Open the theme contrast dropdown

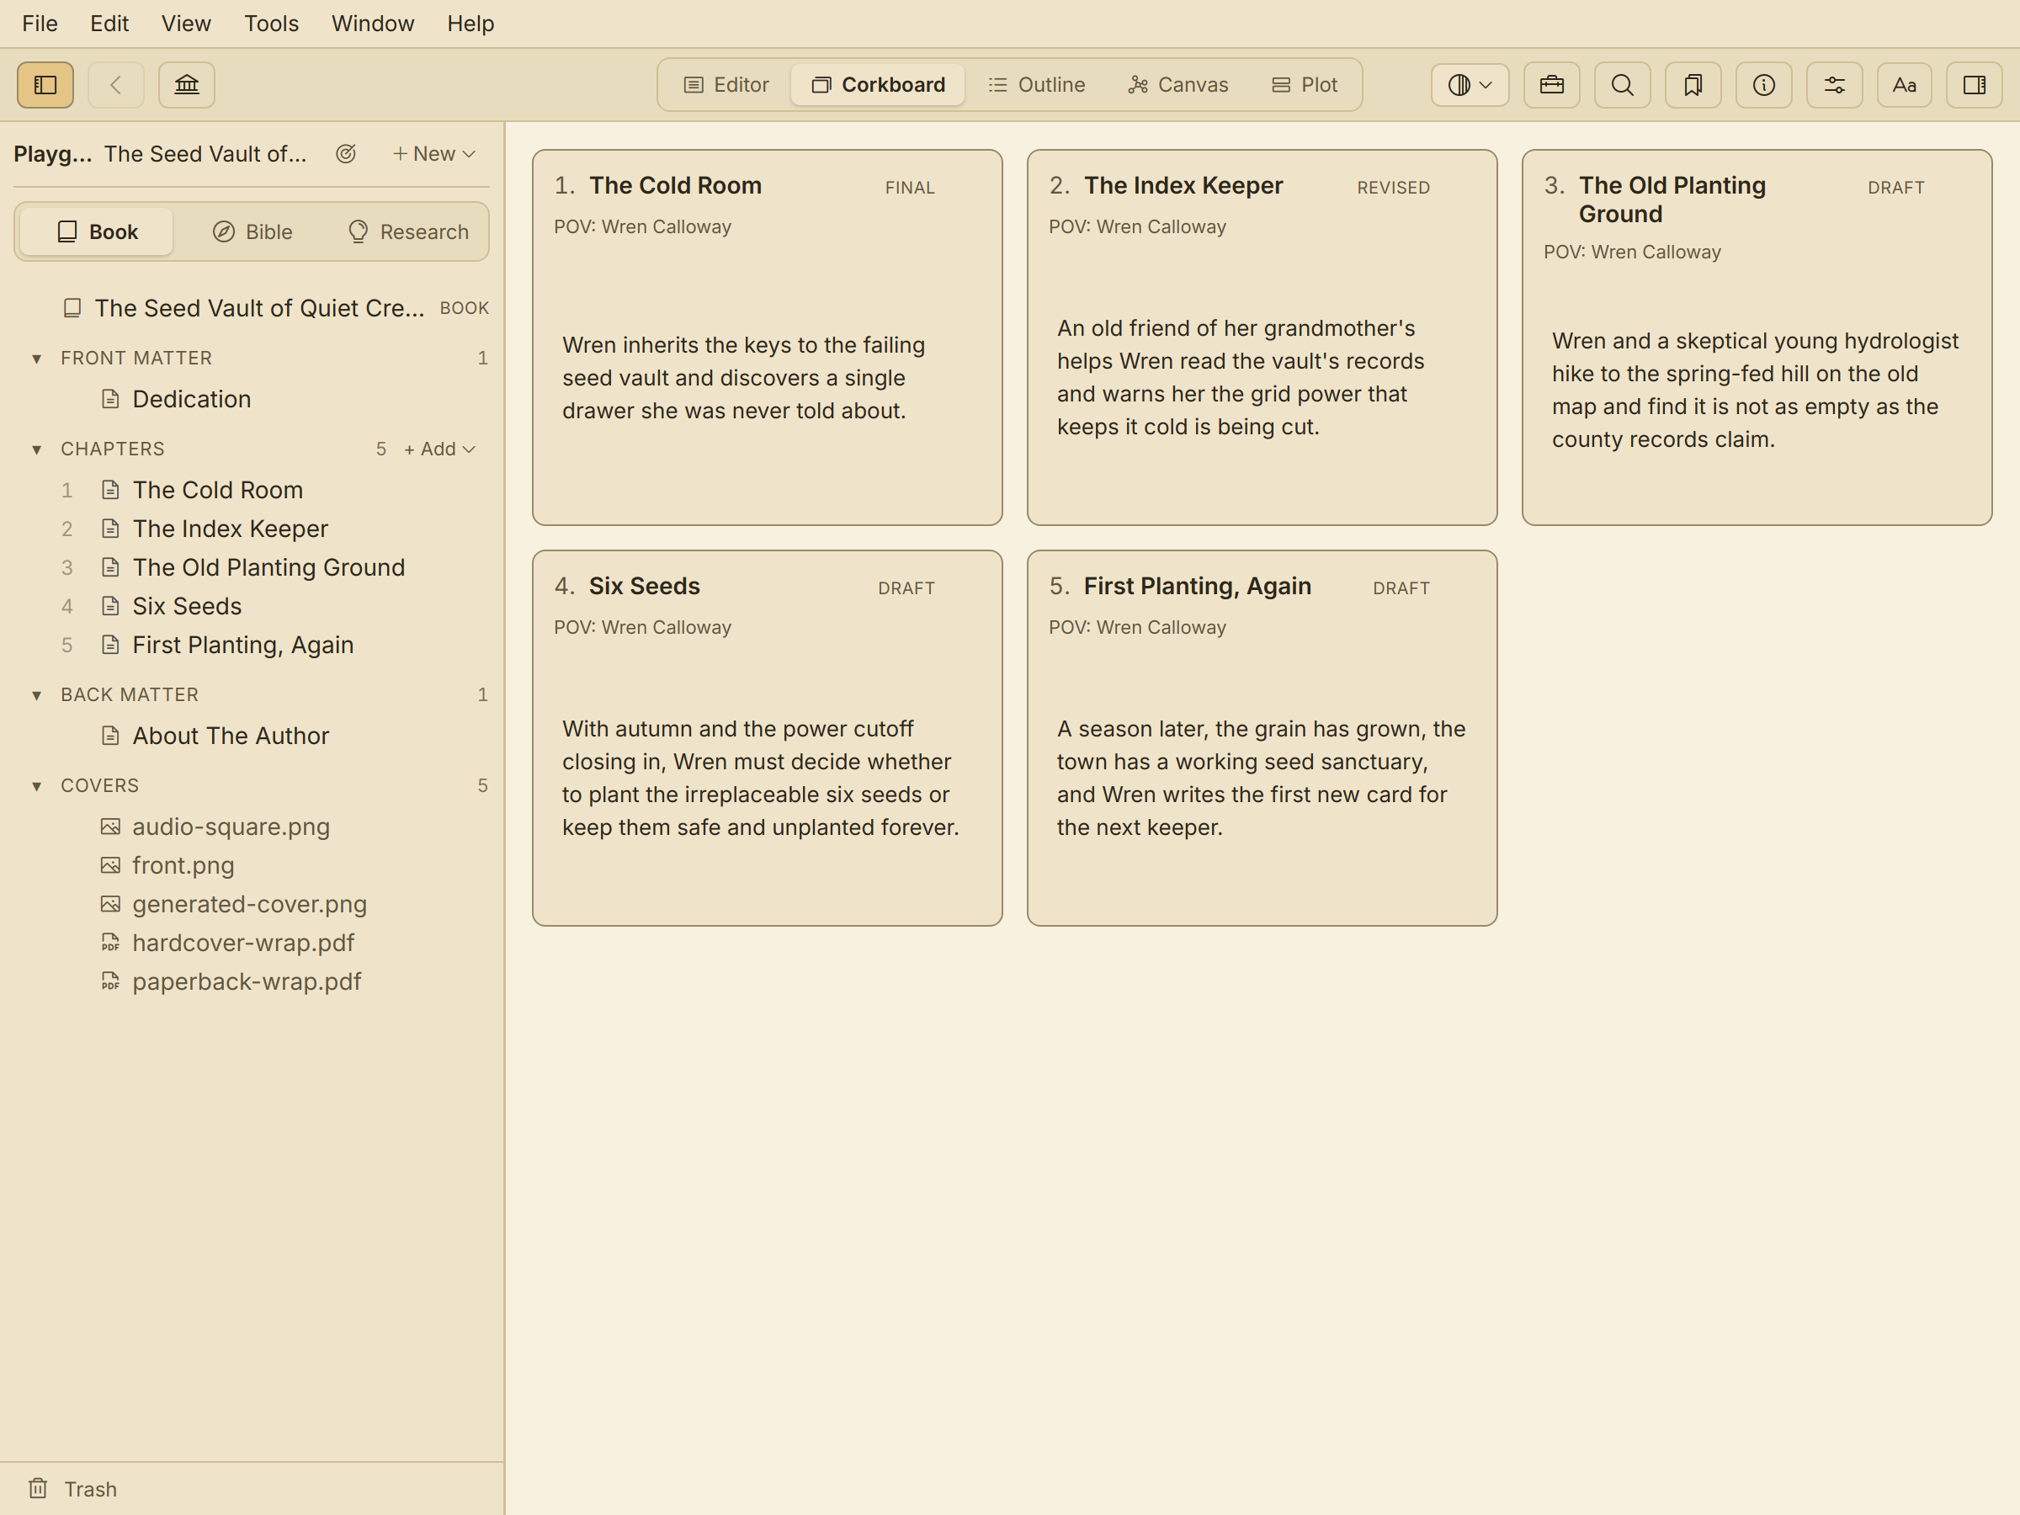click(x=1470, y=85)
